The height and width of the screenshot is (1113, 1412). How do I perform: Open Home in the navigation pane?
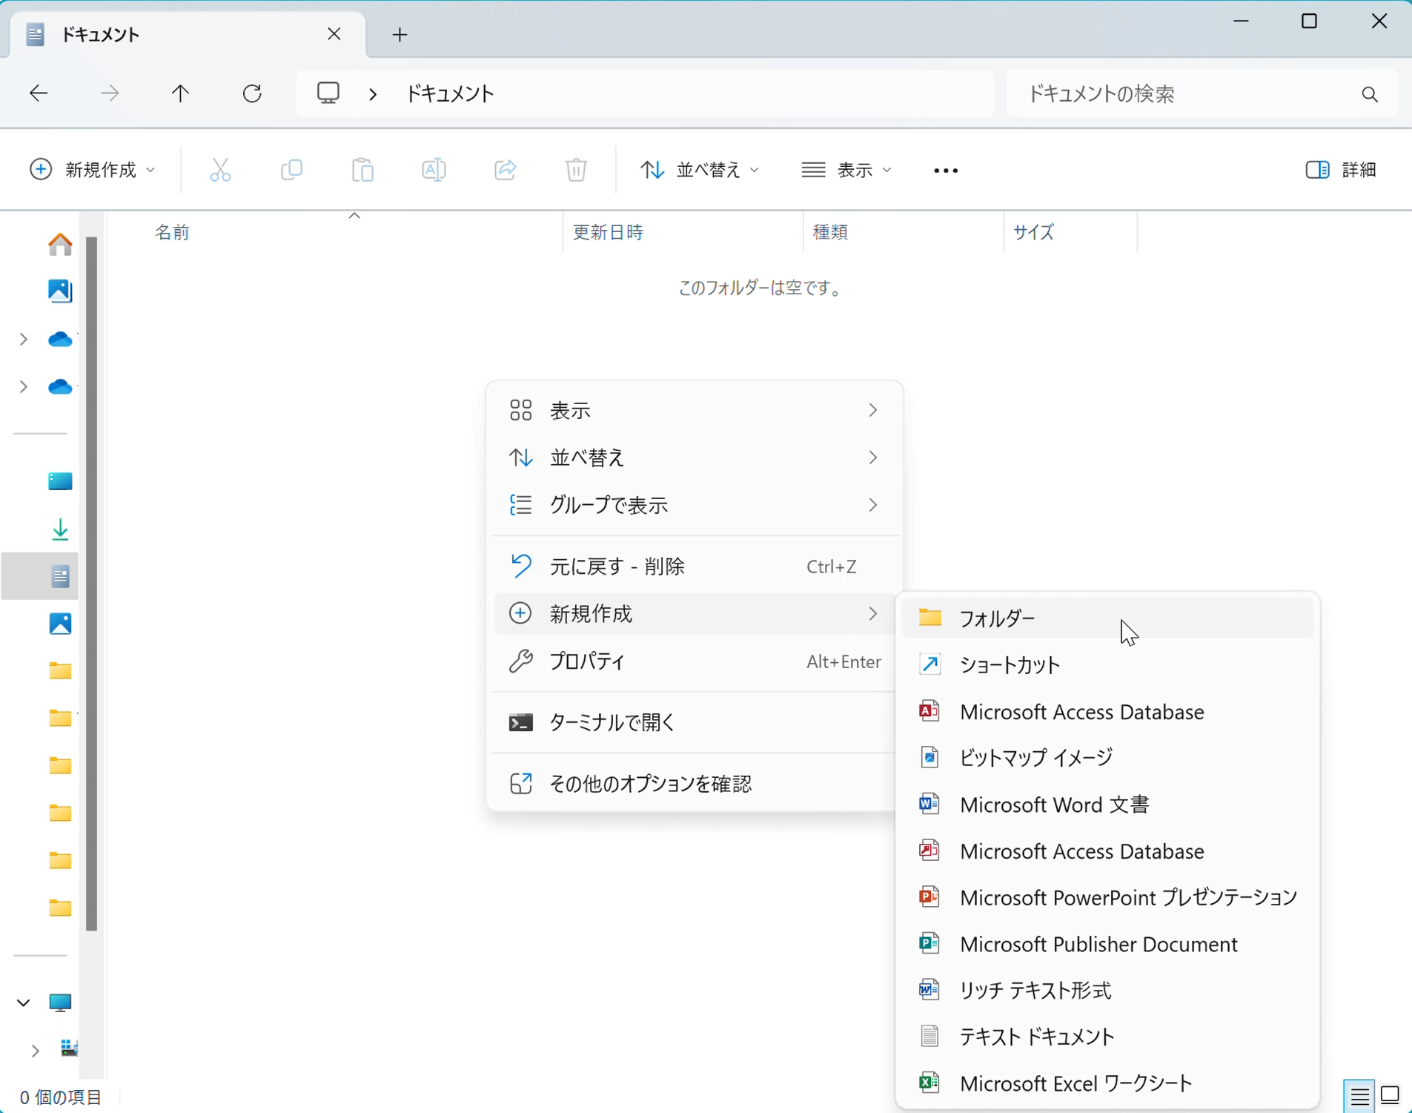60,244
